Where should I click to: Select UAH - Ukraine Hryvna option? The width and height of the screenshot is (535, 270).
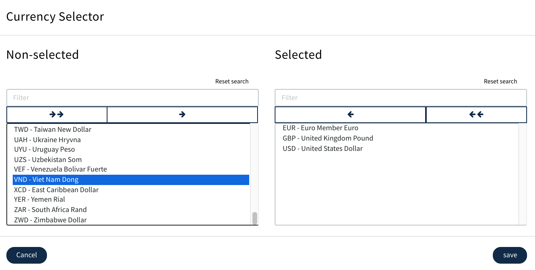tap(47, 140)
